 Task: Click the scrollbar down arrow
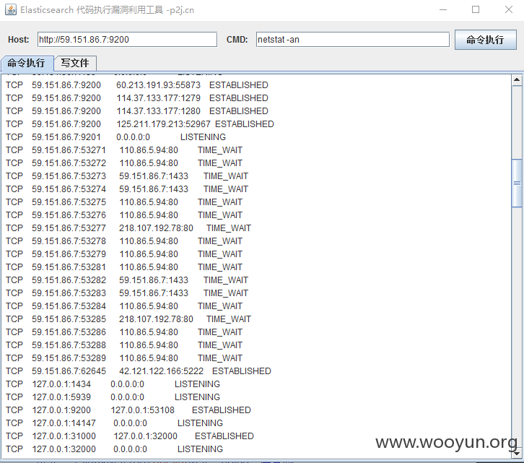click(517, 454)
